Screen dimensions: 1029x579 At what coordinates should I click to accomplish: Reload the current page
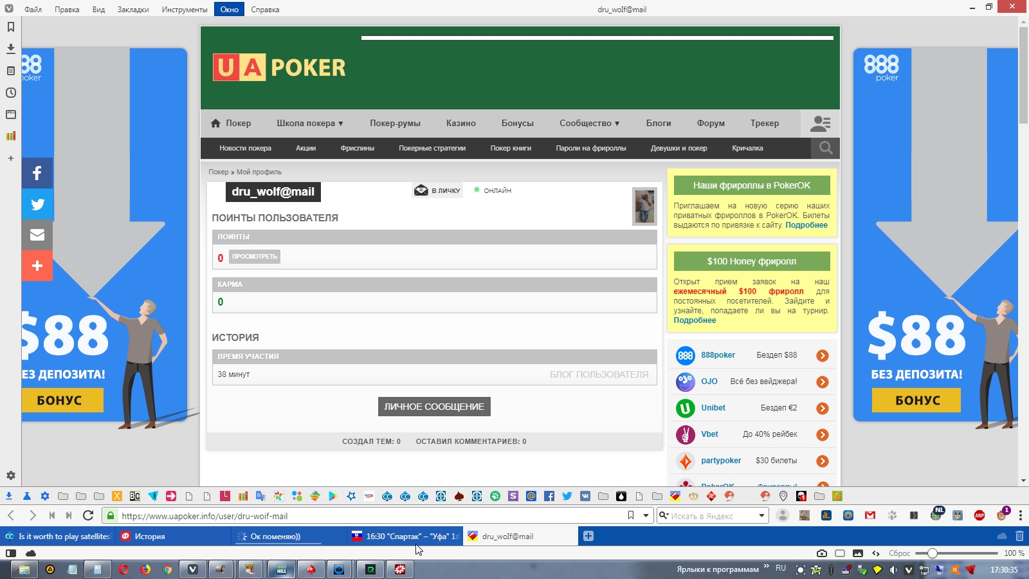(x=88, y=515)
